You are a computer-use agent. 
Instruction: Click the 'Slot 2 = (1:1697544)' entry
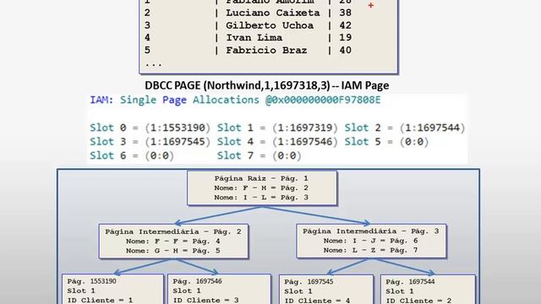pos(405,128)
